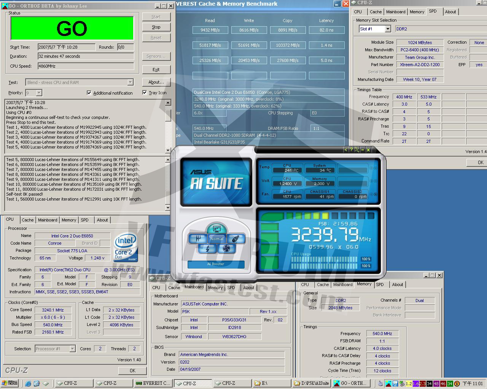This screenshot has height=389, width=487.
Task: Open the AI N.O.S. canister icon
Action: [236, 239]
